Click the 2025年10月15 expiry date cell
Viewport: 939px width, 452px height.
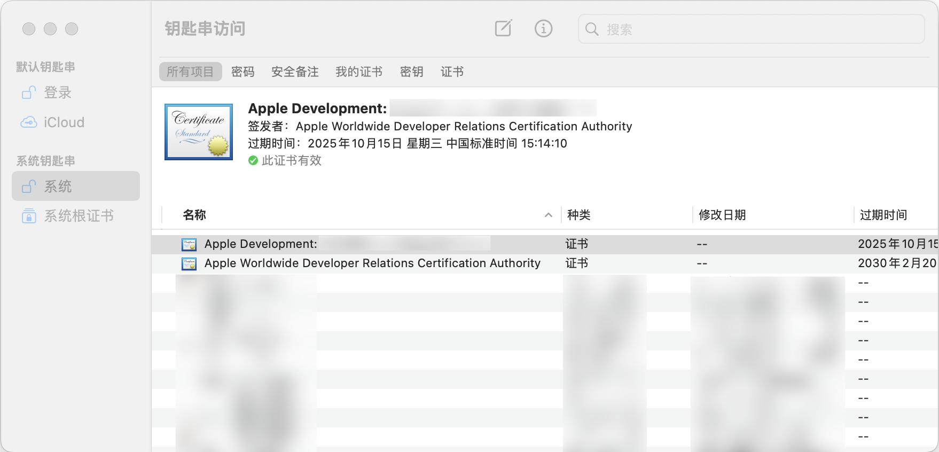point(898,244)
